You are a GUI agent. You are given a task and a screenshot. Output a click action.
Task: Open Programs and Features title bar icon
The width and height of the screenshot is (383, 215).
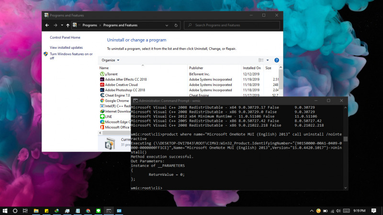[x=46, y=15]
